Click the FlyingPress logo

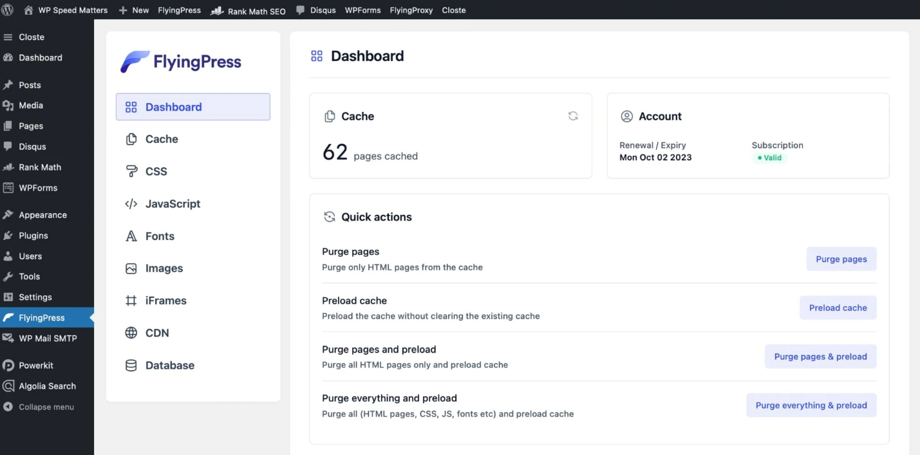pyautogui.click(x=181, y=62)
